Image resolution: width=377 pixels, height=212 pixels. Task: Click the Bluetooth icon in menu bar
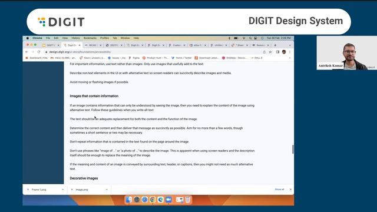(x=229, y=38)
